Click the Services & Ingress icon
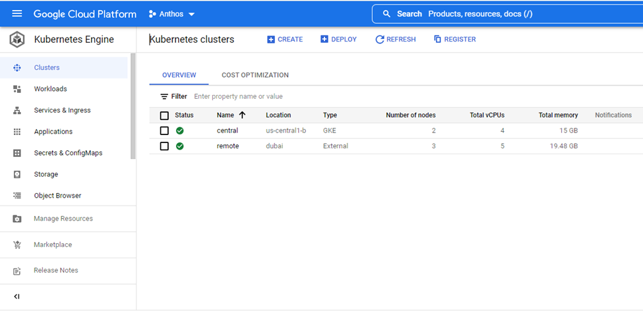 tap(17, 111)
